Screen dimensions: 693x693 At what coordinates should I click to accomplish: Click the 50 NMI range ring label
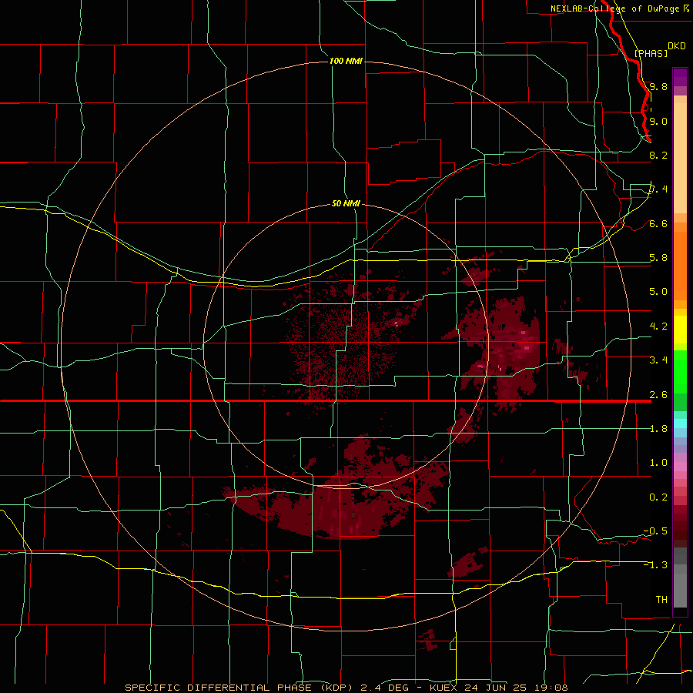346,203
